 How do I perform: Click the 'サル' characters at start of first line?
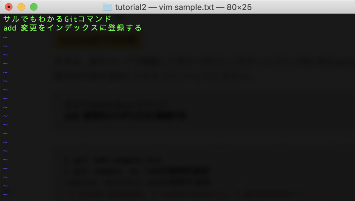tap(11, 19)
